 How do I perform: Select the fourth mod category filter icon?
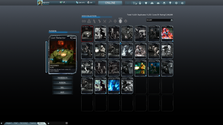[x=99, y=21]
